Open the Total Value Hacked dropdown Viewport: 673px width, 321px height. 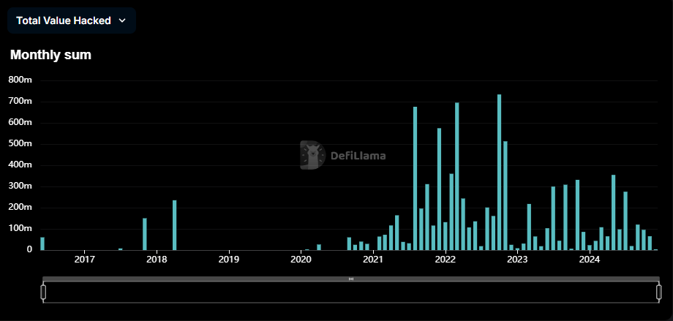(71, 20)
